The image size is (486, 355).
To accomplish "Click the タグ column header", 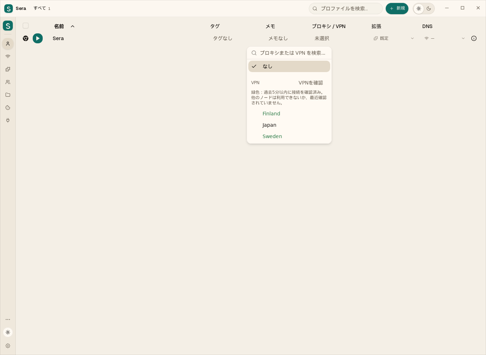I will point(215,26).
